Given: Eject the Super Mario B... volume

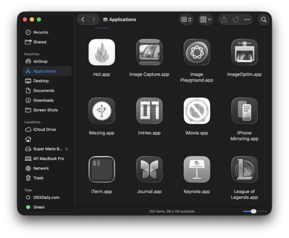Looking at the screenshot, I should [67, 149].
